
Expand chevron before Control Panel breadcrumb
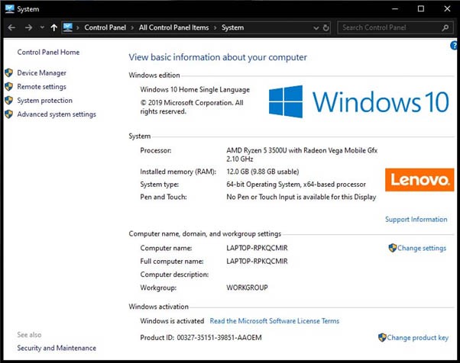click(x=78, y=27)
